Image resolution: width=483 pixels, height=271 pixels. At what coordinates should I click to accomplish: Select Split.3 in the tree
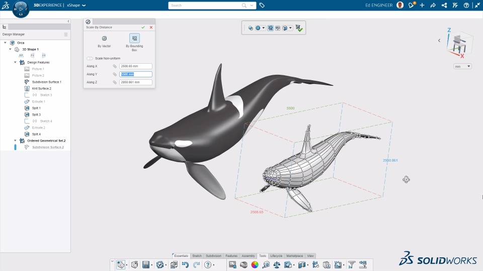[x=36, y=114]
